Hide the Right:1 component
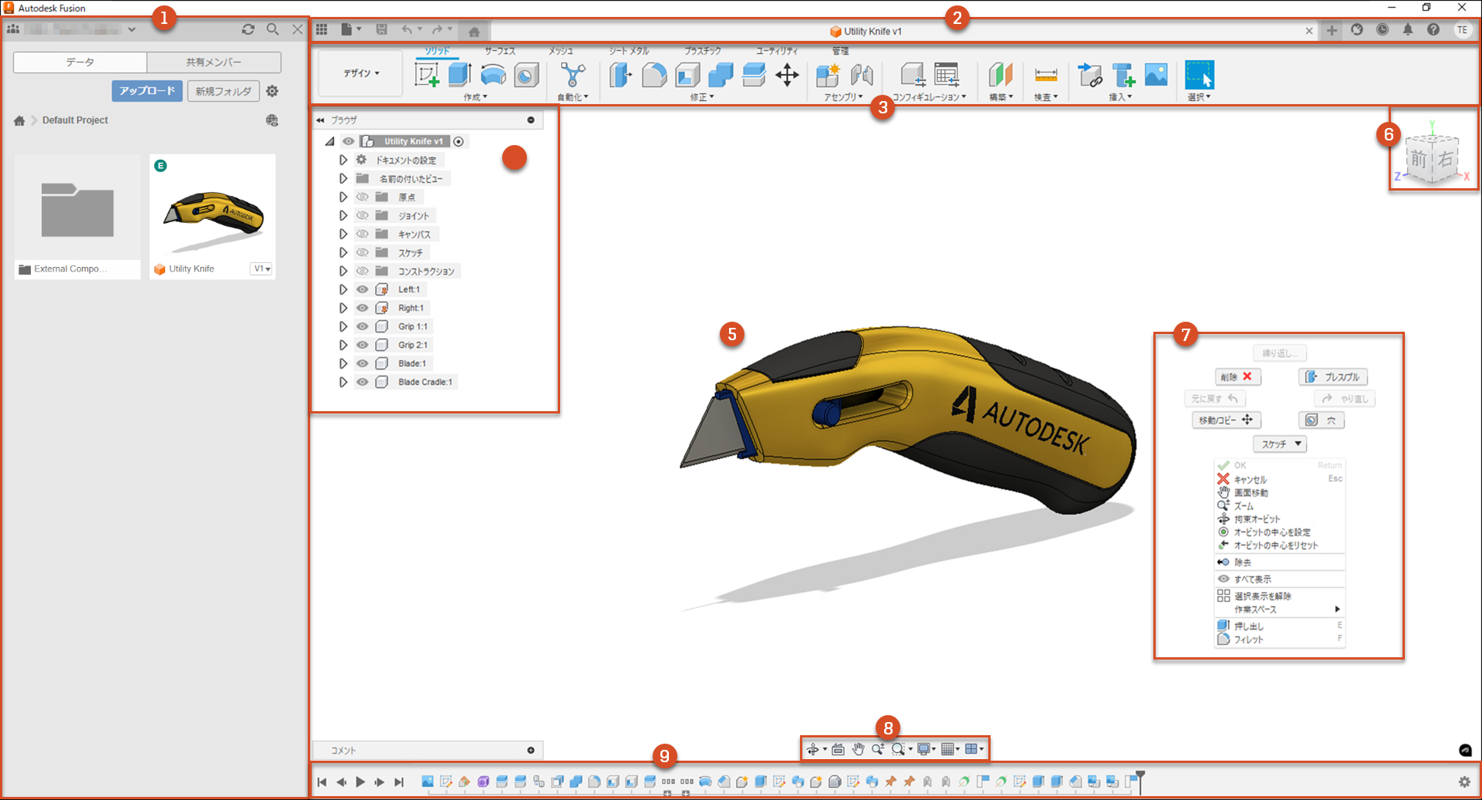 (x=362, y=308)
